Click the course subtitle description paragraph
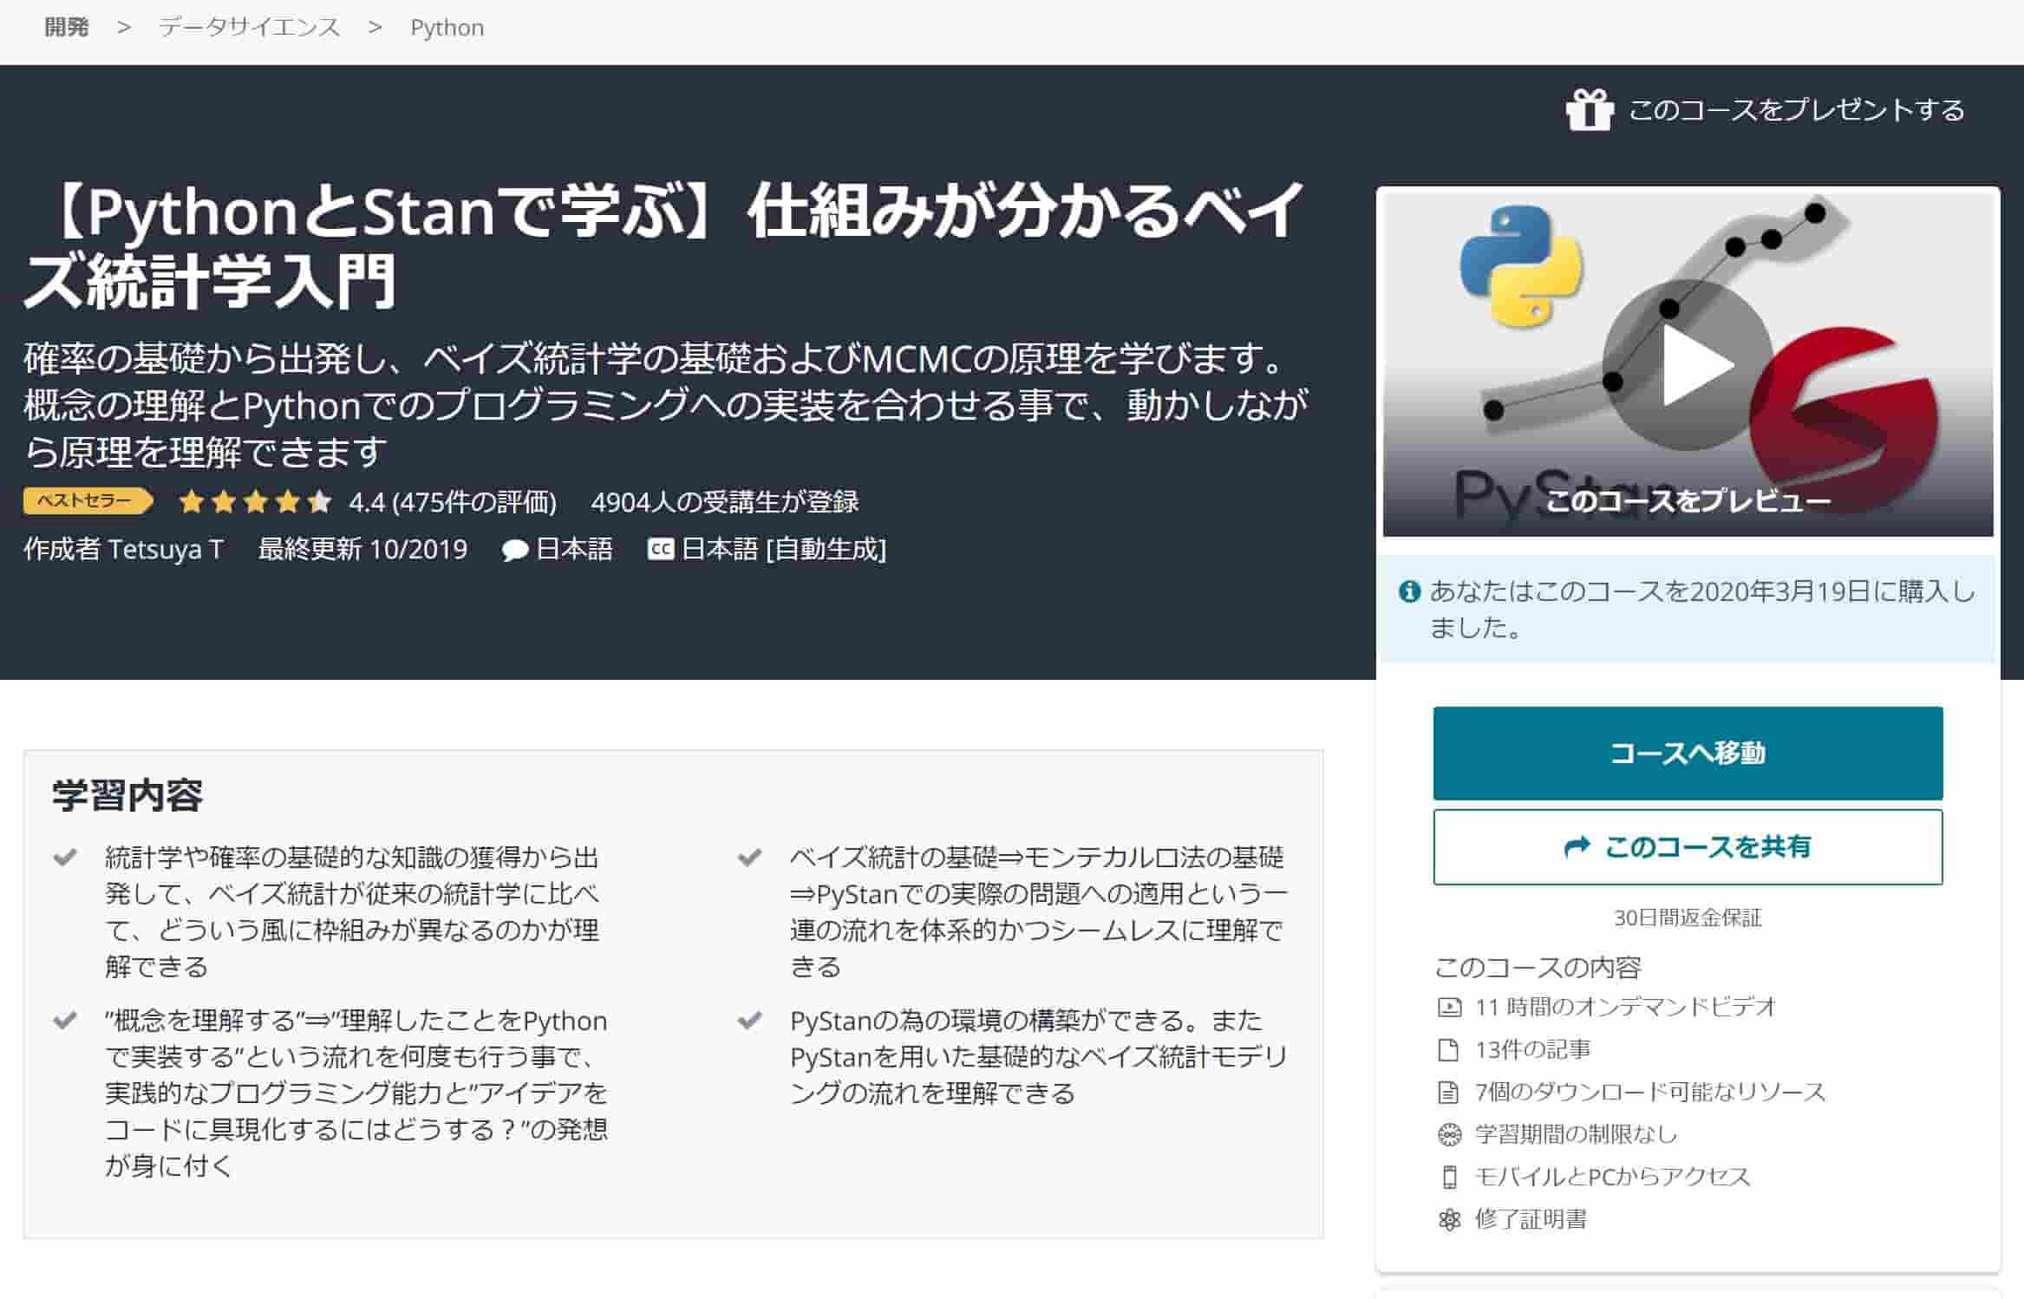This screenshot has width=2024, height=1299. coord(665,404)
